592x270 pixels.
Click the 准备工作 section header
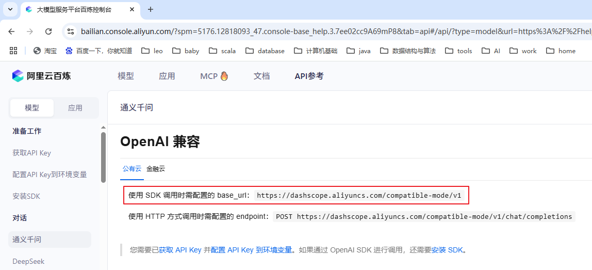tap(27, 131)
